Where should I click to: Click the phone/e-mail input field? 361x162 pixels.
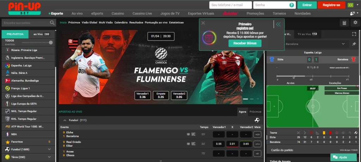pos(231,5)
